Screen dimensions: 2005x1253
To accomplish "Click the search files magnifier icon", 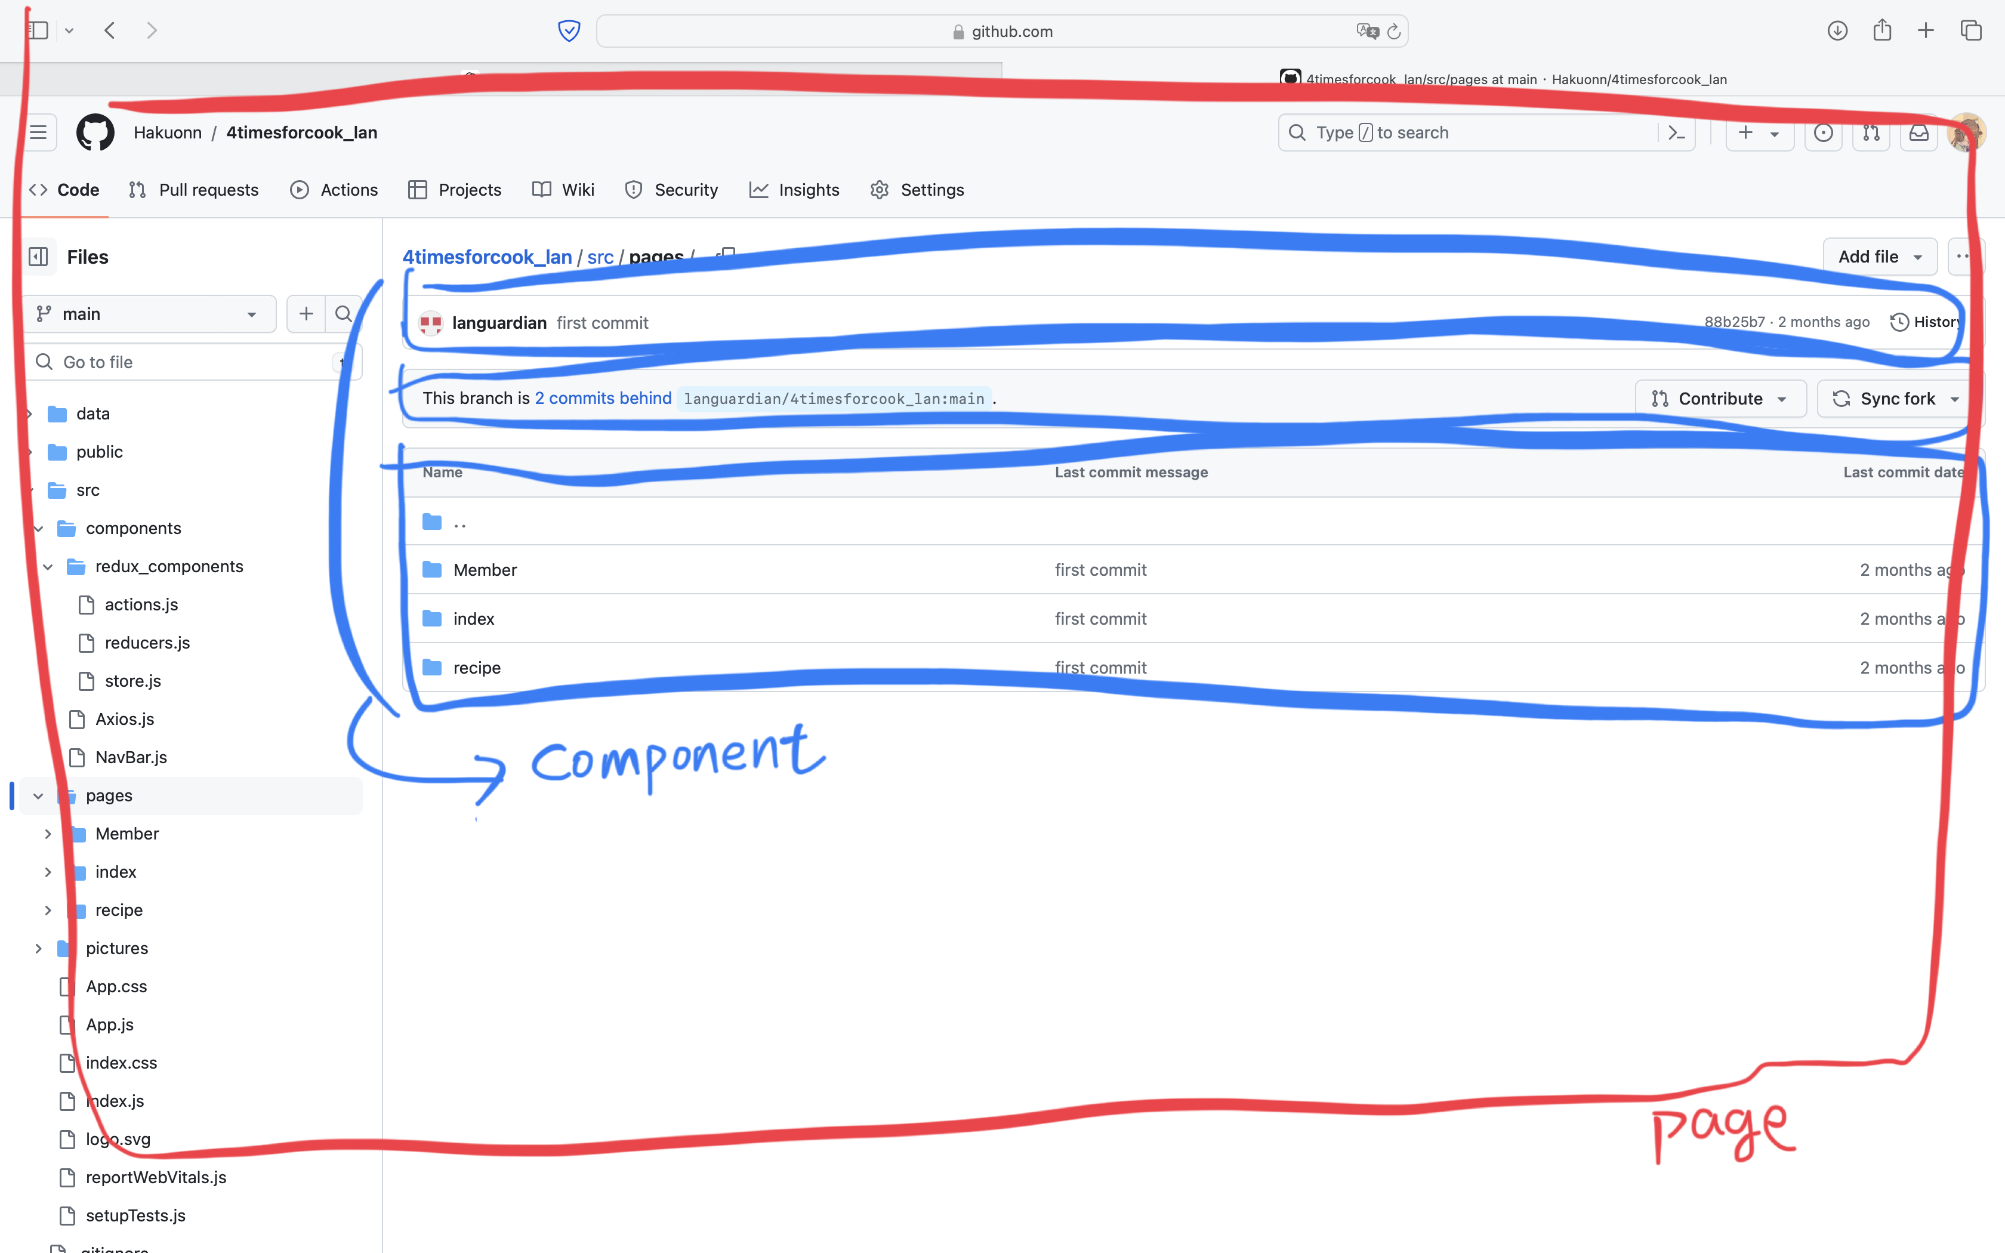I will 343,314.
